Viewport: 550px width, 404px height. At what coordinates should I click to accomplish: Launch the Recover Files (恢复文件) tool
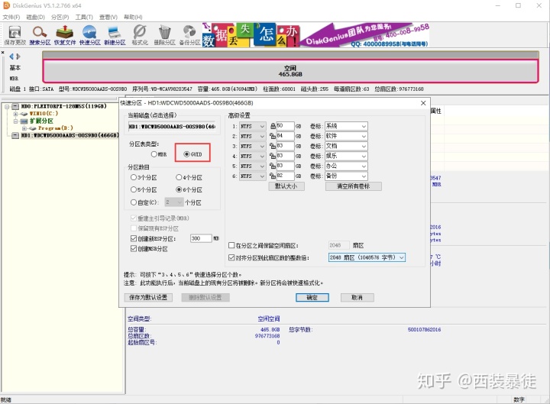coord(64,35)
